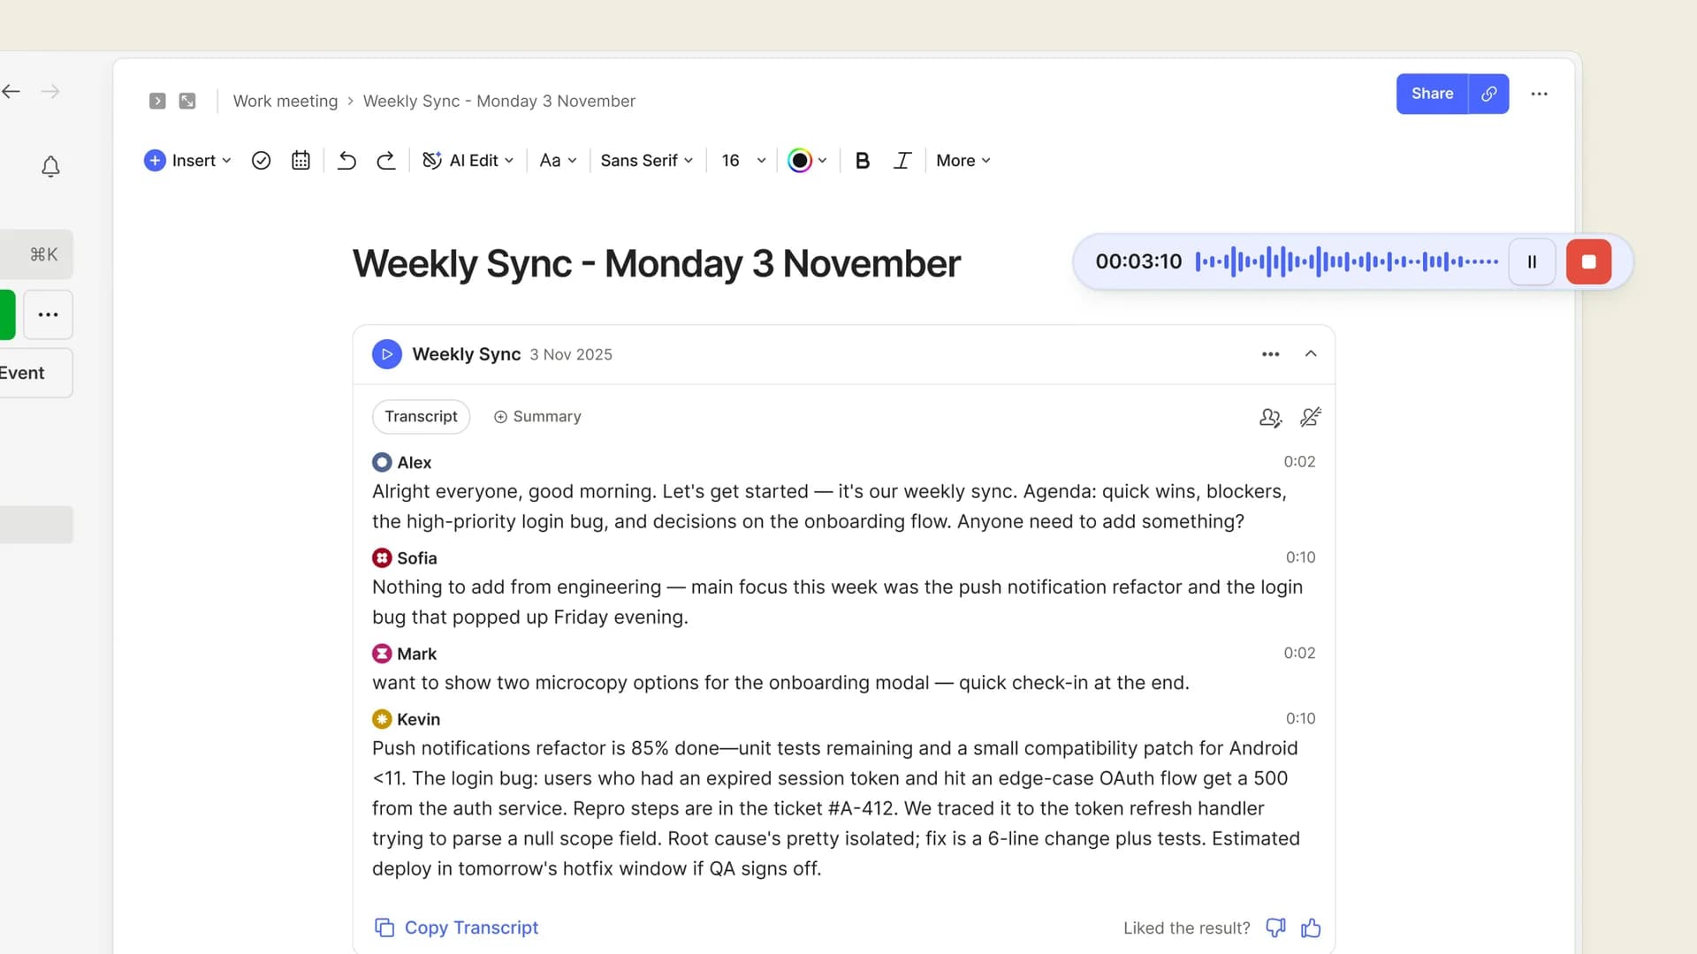
Task: Toggle bold formatting
Action: pyautogui.click(x=862, y=160)
